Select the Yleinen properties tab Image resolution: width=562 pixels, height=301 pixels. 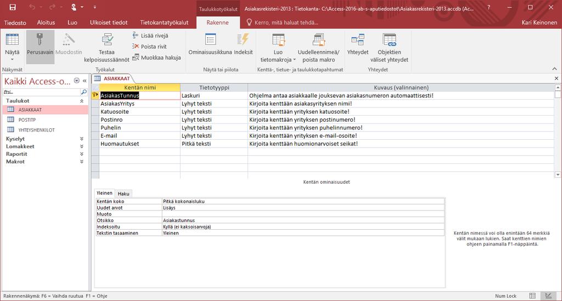coord(104,193)
